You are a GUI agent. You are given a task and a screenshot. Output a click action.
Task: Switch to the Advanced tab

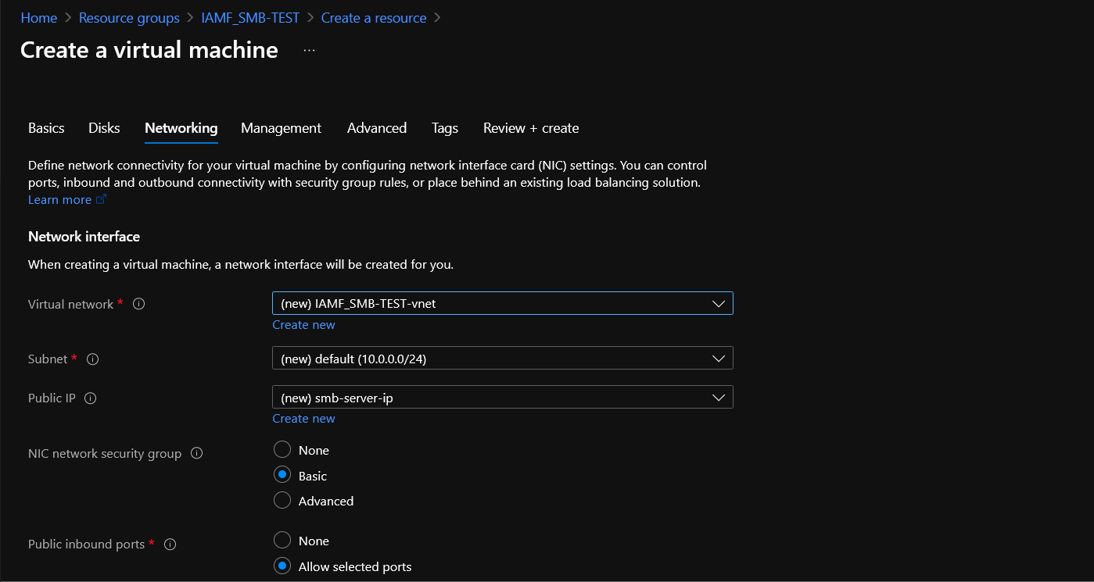click(377, 128)
